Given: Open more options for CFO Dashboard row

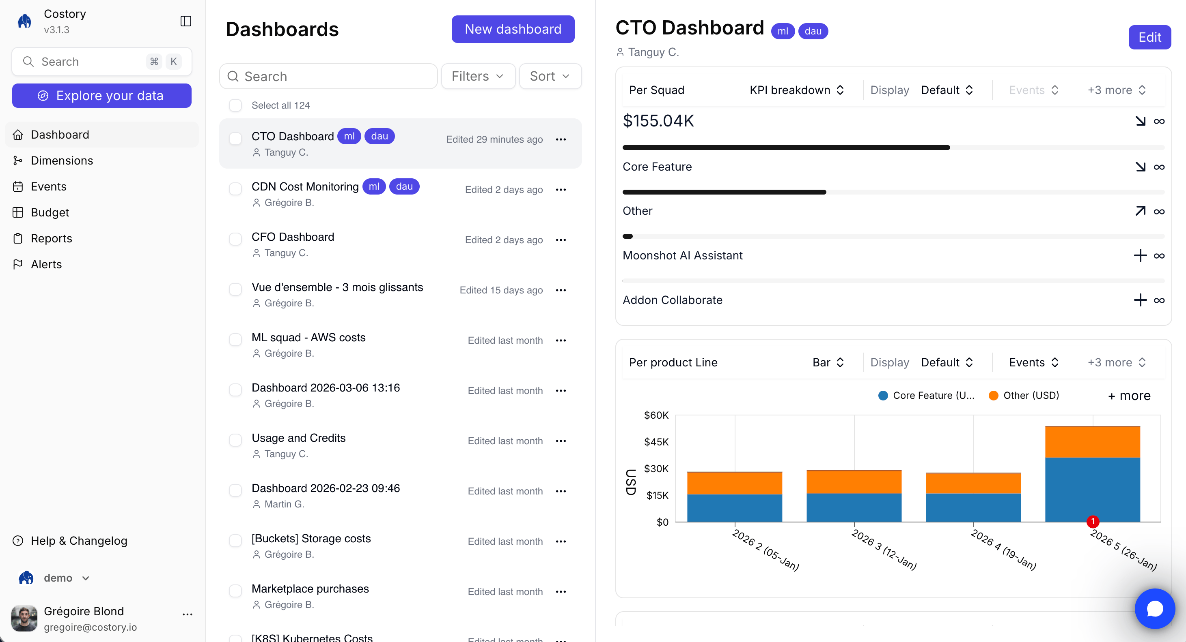Looking at the screenshot, I should [x=561, y=240].
